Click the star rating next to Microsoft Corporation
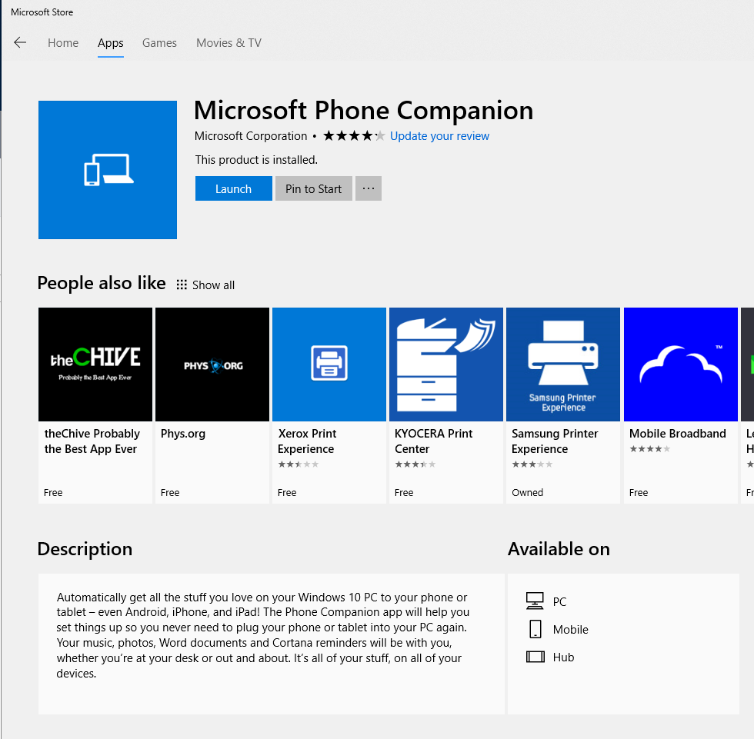The image size is (754, 739). pos(353,136)
